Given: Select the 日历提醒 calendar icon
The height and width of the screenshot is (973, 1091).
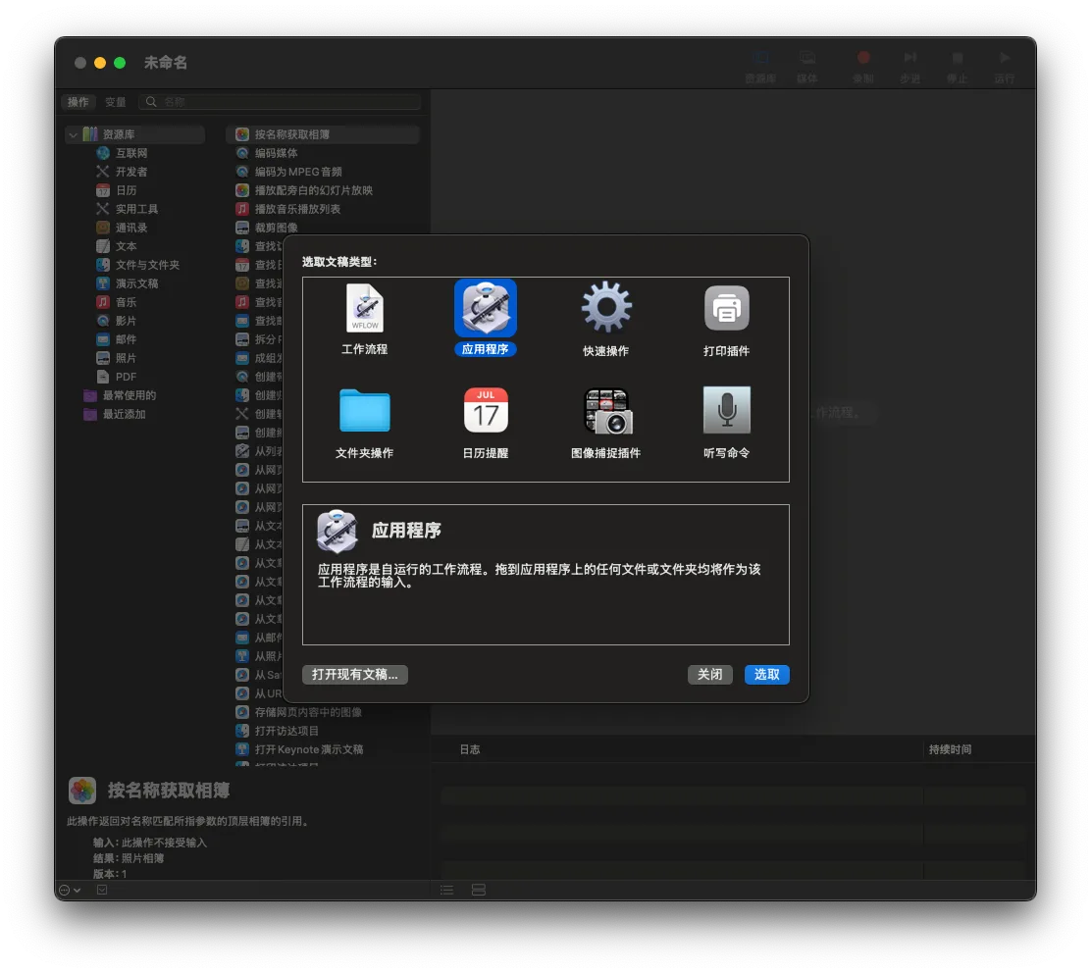Looking at the screenshot, I should click(486, 410).
